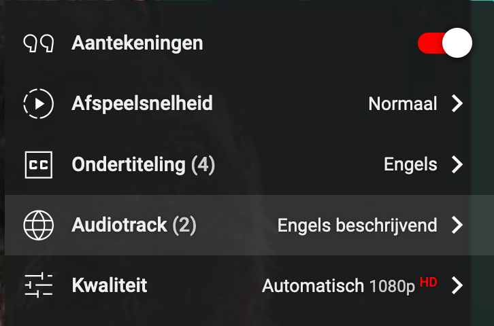
Task: Turn off the Aantekeningen toggle switch
Action: coord(445,44)
